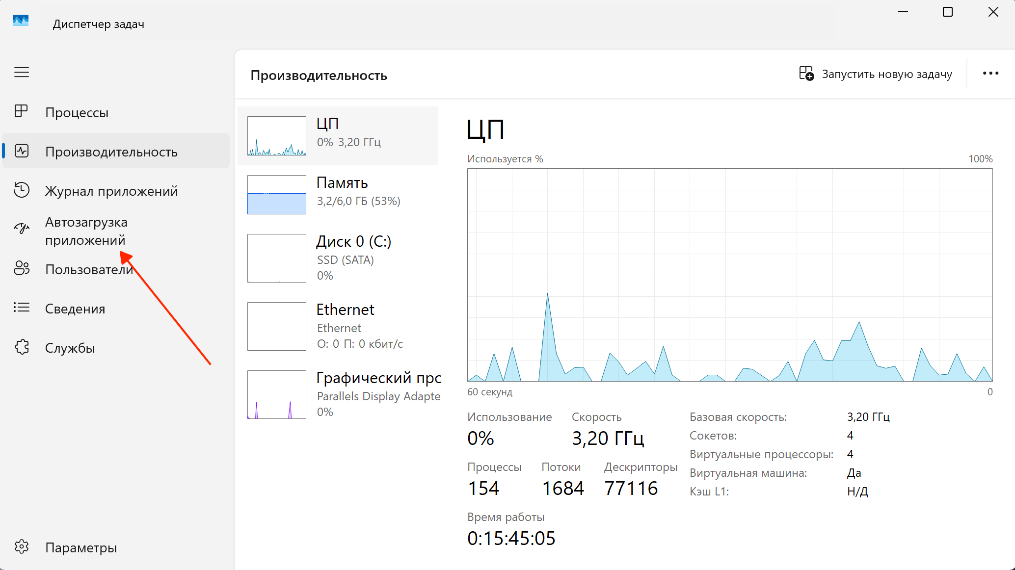Select the ЦП mini graph thumbnail
This screenshot has height=570, width=1015.
[x=277, y=136]
